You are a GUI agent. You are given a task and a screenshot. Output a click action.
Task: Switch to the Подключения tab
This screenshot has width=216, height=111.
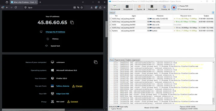[119, 60]
